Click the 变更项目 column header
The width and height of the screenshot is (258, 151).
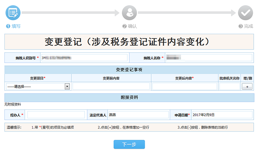[38, 78]
